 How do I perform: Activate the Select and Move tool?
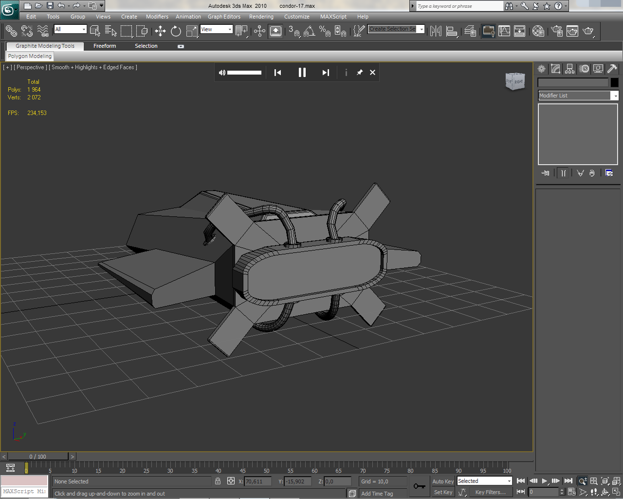[x=160, y=31]
